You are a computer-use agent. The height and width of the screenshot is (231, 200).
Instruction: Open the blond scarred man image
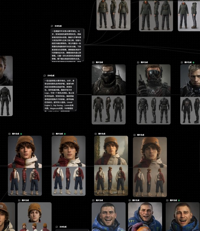pyautogui.click(x=190, y=94)
